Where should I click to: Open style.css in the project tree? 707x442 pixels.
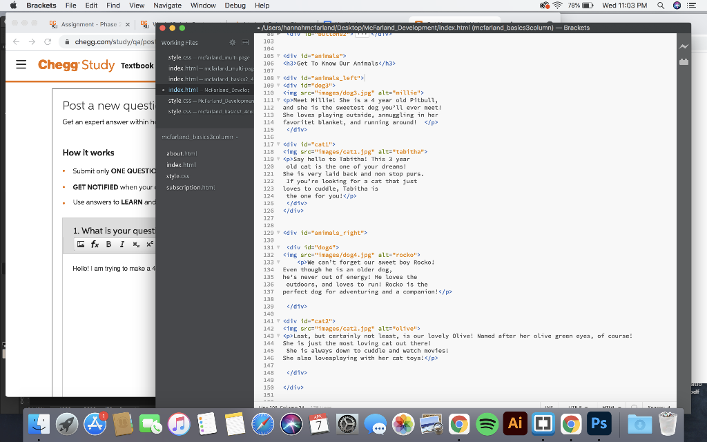pyautogui.click(x=177, y=176)
